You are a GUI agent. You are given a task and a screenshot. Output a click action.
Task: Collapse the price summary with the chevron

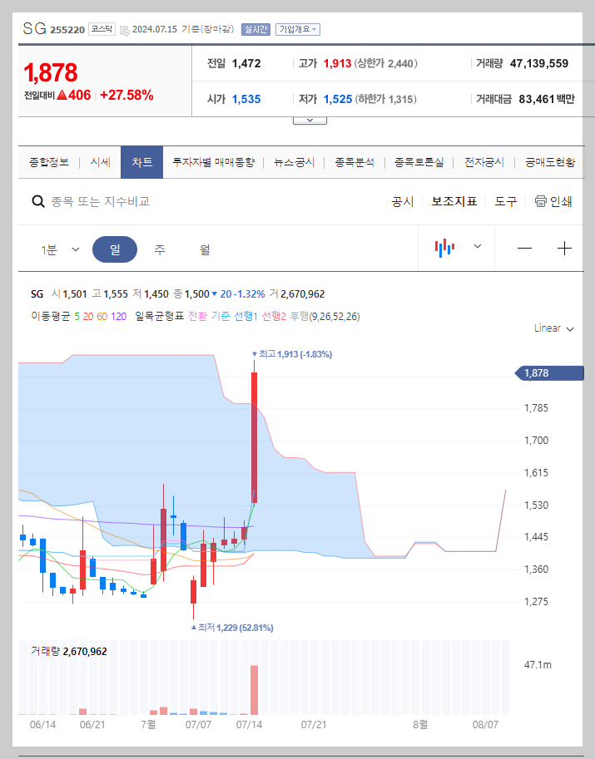tap(310, 118)
